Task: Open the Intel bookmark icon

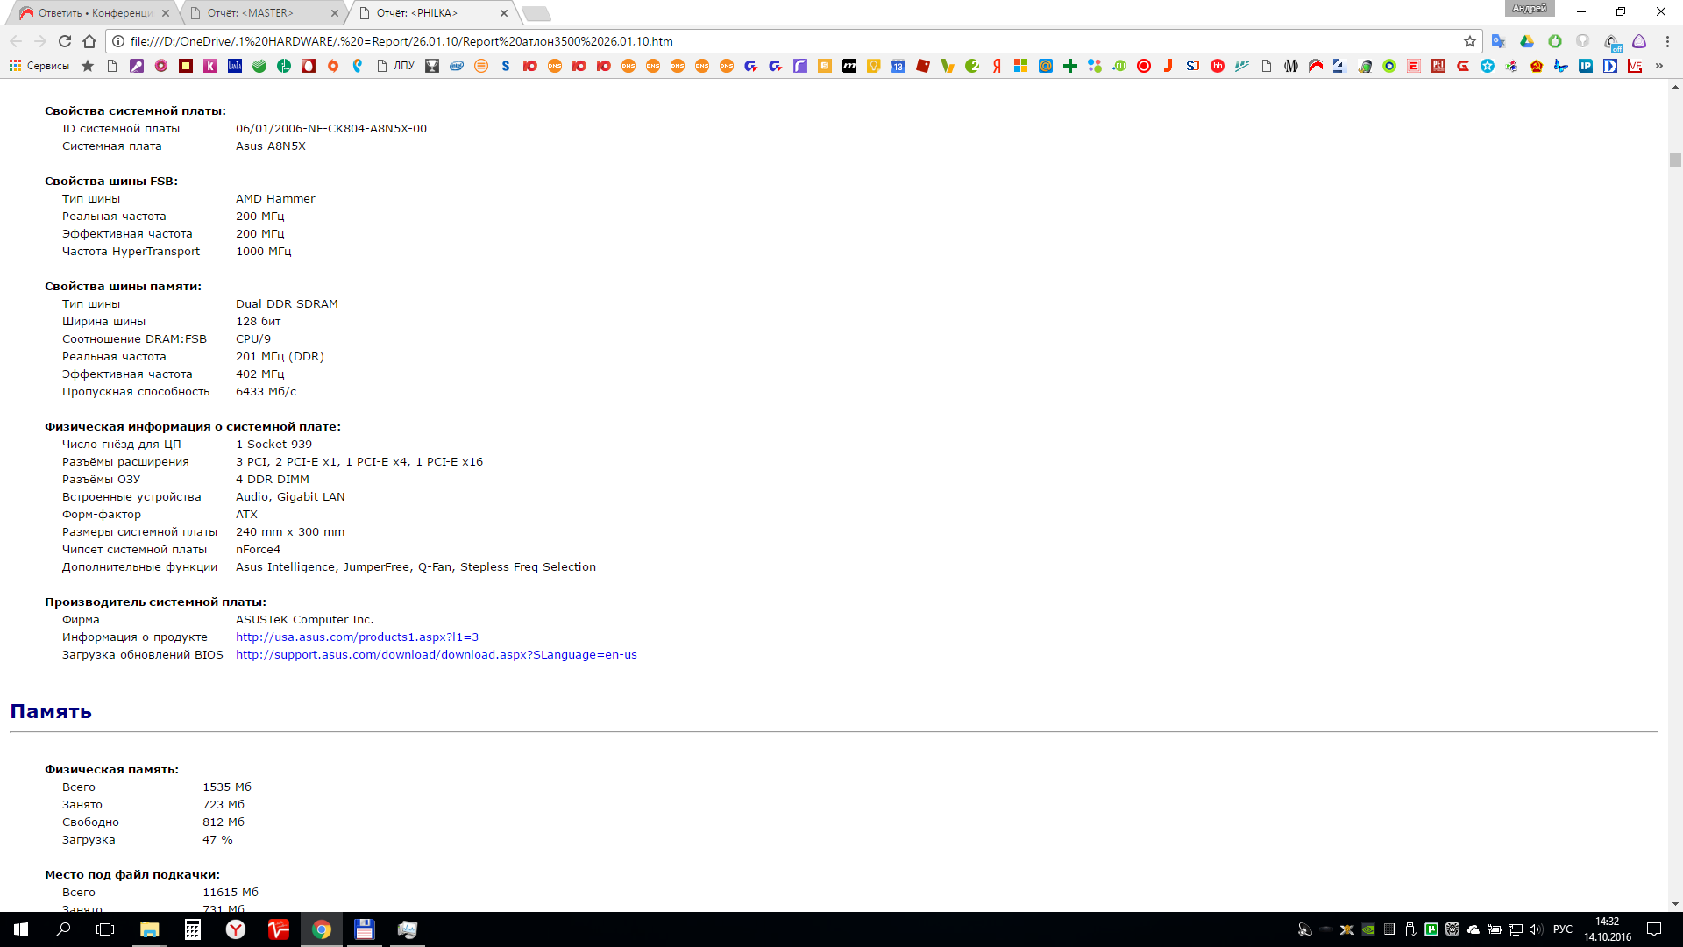Action: coord(457,66)
